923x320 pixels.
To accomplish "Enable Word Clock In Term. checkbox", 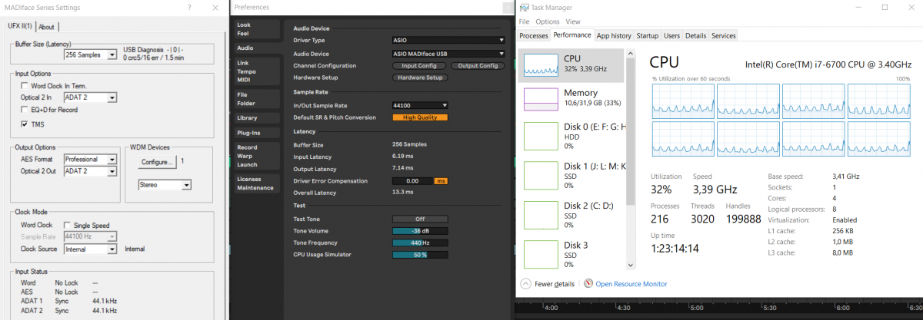I will click(x=25, y=86).
